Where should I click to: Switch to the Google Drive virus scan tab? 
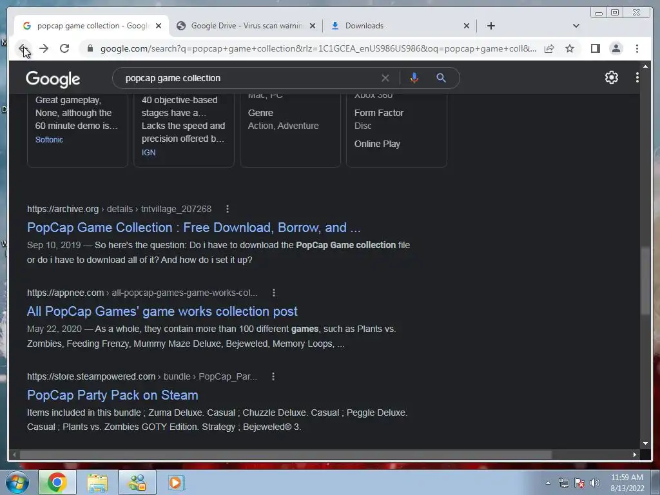(x=246, y=26)
